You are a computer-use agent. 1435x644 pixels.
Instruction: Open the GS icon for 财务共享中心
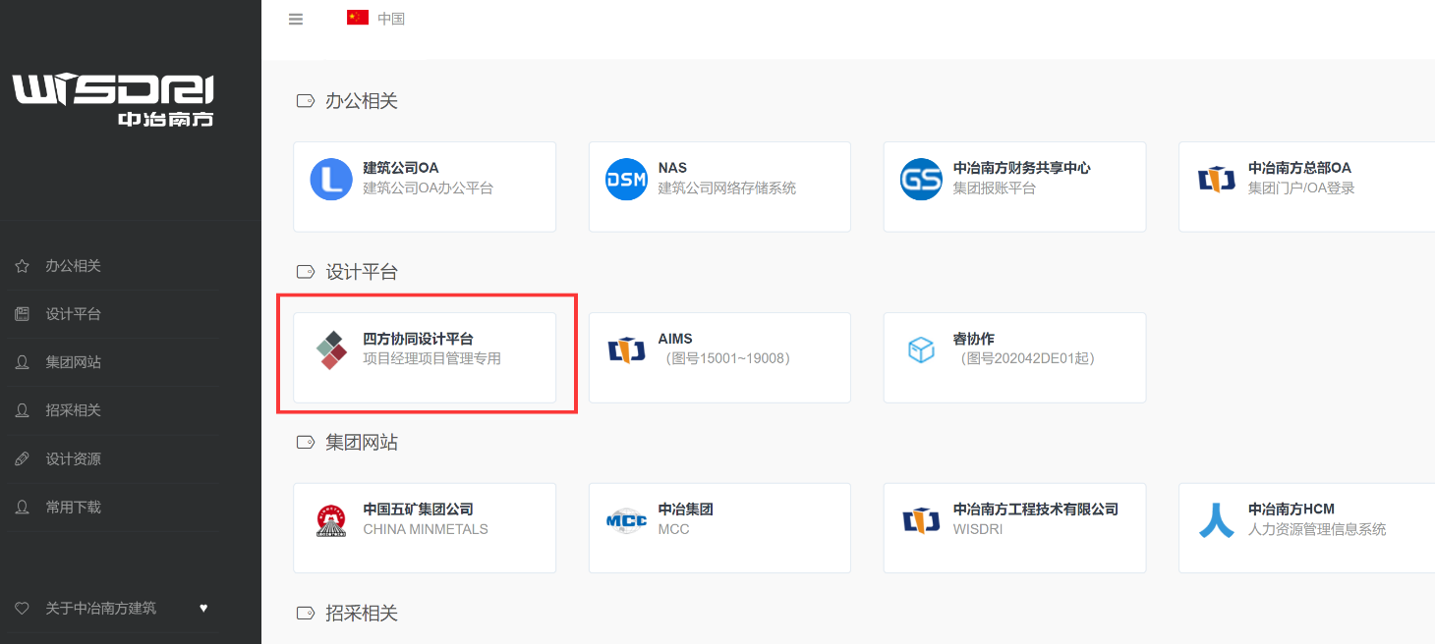point(921,180)
